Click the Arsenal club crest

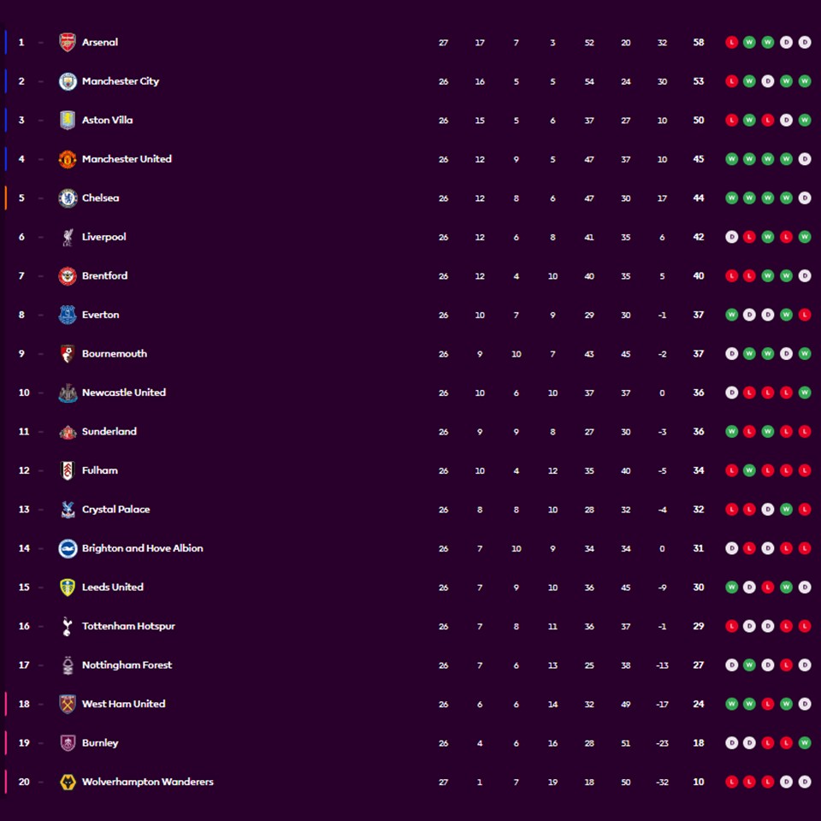68,42
